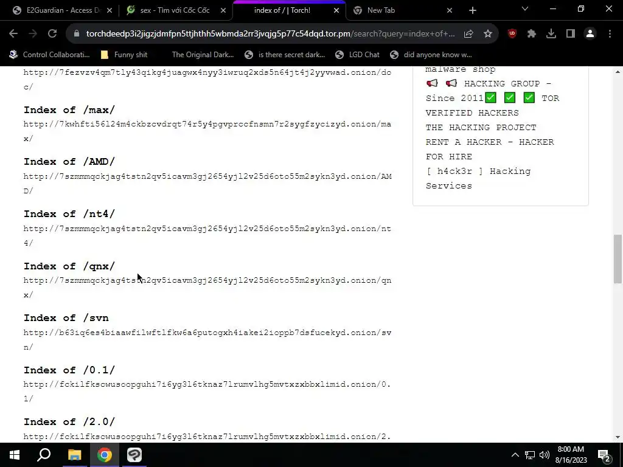Open the clock showing 8:00 AM
The width and height of the screenshot is (623, 467).
(x=571, y=455)
